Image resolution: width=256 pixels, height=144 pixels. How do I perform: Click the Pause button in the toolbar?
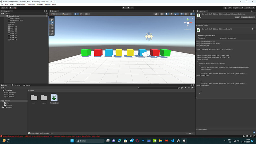click(128, 7)
